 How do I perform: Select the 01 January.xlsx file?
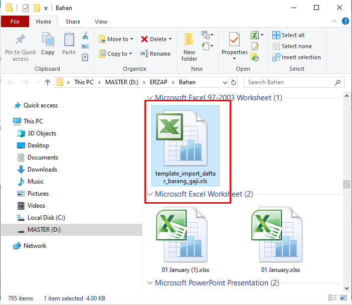[x=280, y=240]
